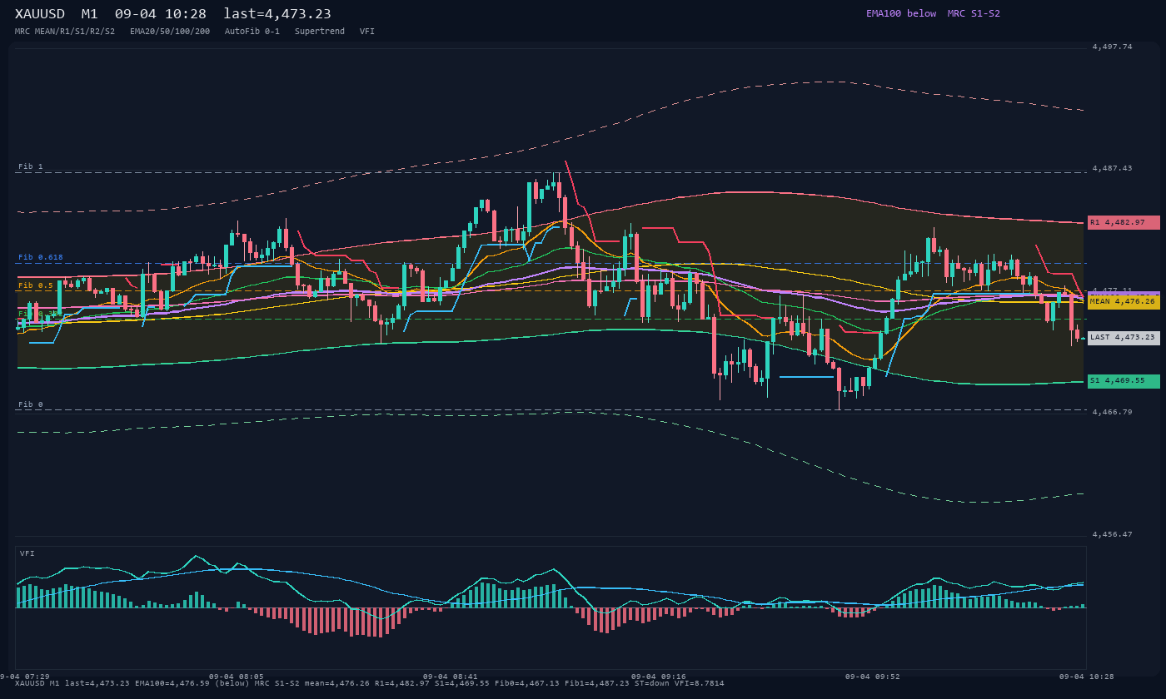Click the "09-04 08:05" time axis label
The height and width of the screenshot is (699, 1166).
tap(237, 677)
